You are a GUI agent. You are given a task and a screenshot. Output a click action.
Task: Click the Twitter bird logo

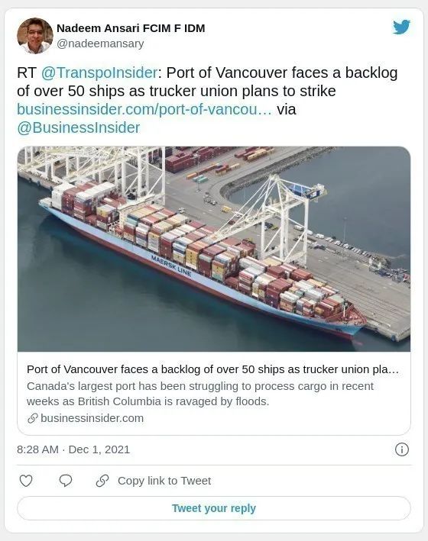tap(401, 27)
